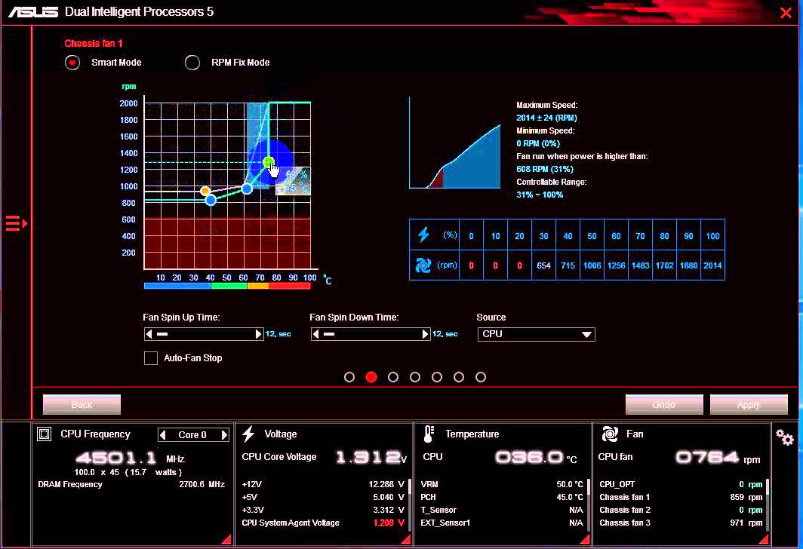This screenshot has height=549, width=803.
Task: Open the Source CPU dropdown
Action: (536, 334)
